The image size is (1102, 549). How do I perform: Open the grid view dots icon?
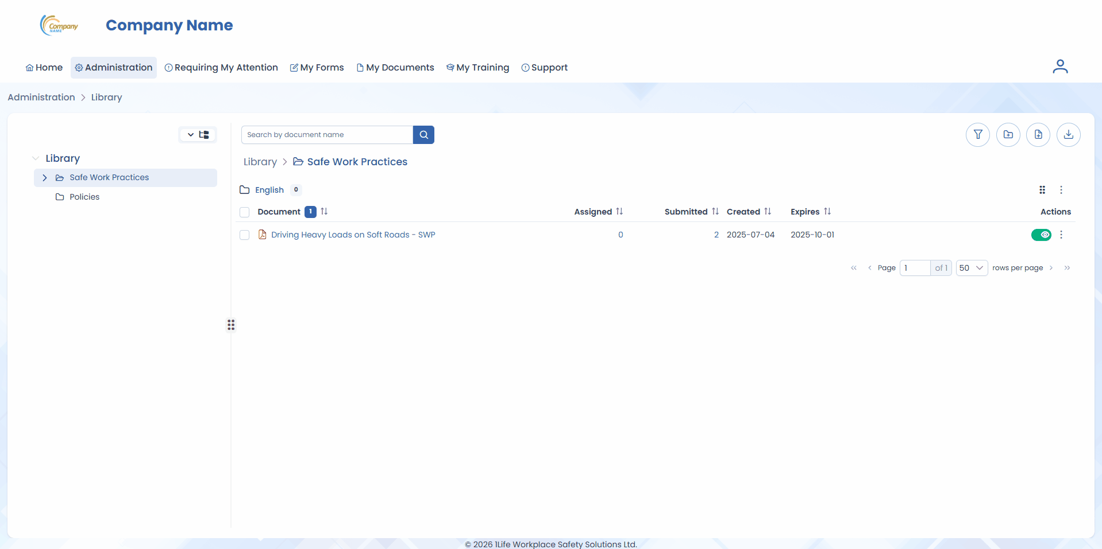pos(1042,190)
